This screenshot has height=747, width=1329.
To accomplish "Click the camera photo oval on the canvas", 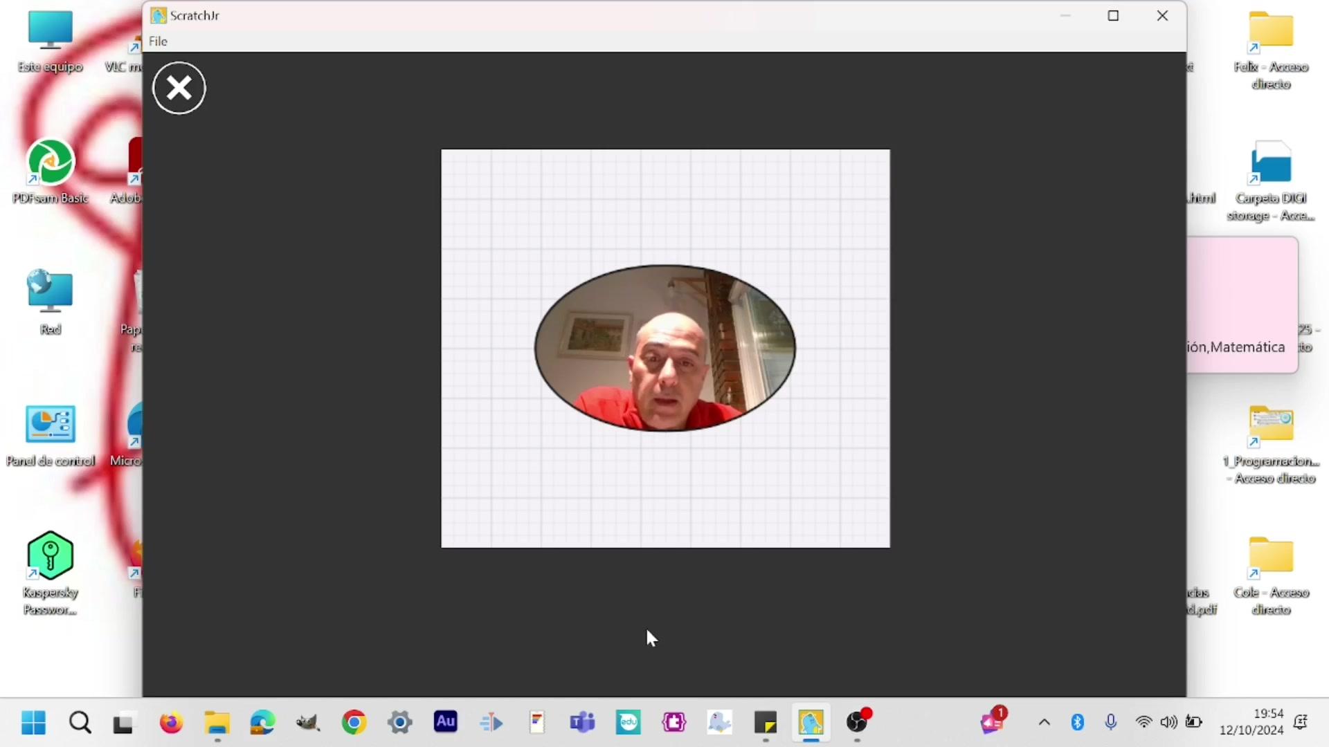I will point(664,348).
